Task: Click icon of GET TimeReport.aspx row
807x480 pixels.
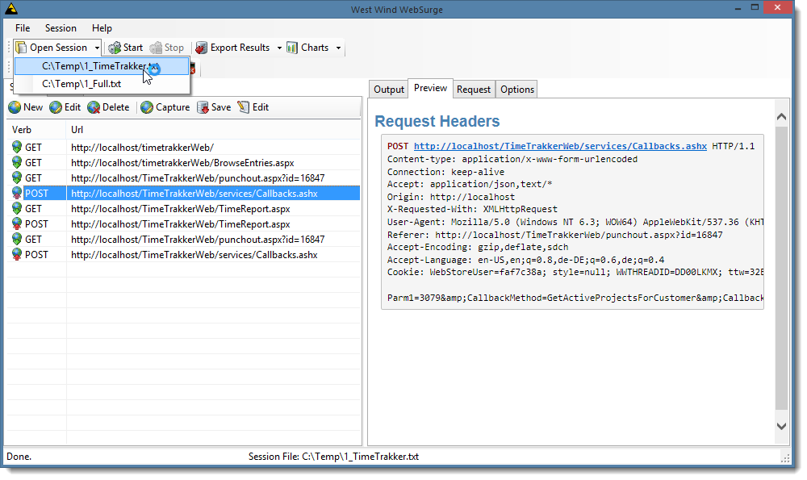Action: 17,208
